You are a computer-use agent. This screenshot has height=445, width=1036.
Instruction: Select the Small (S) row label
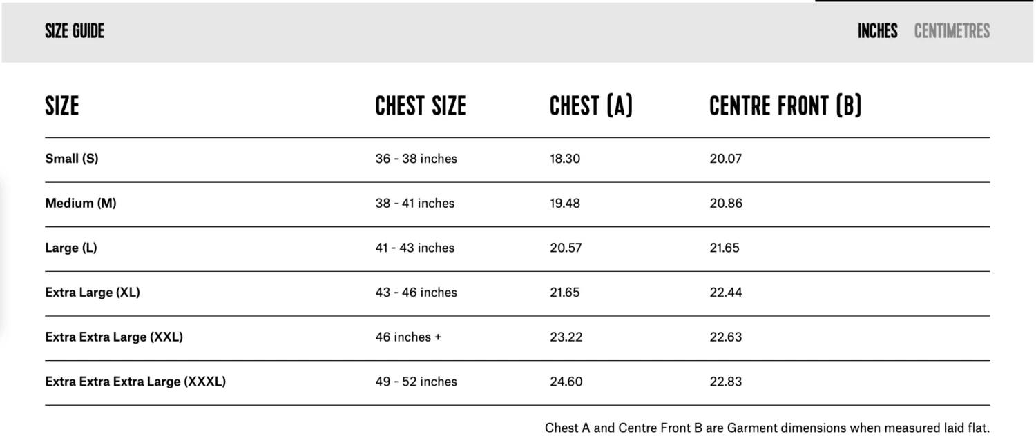coord(72,159)
